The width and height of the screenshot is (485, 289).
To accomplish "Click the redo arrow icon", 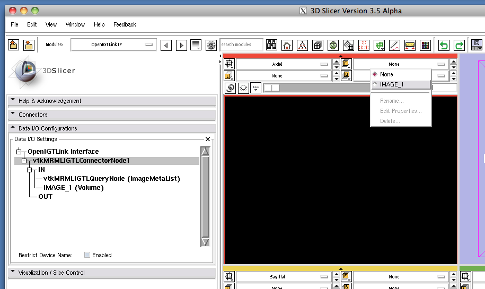I will tap(459, 45).
